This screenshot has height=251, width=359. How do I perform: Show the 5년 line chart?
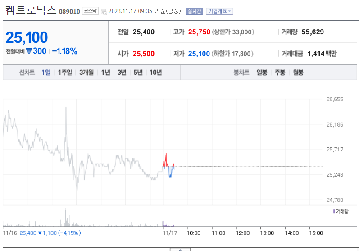138,73
